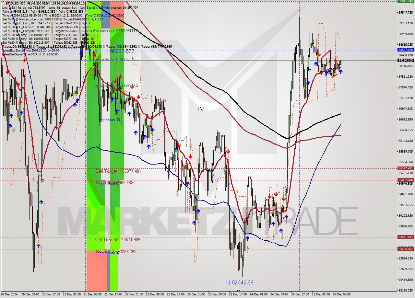Click the 'Time A:2024.12.21 09:30:00' text

click(22, 15)
